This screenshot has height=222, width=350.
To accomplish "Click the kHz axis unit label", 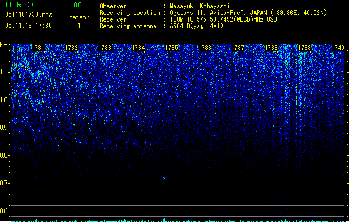I will pyautogui.click(x=5, y=45).
